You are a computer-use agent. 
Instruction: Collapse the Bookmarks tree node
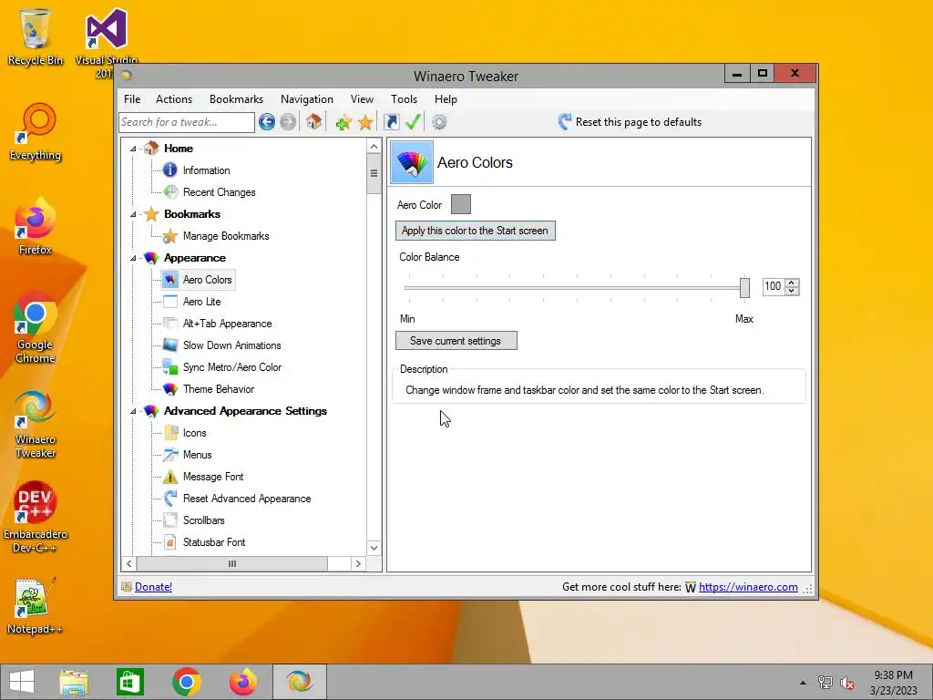click(x=133, y=214)
